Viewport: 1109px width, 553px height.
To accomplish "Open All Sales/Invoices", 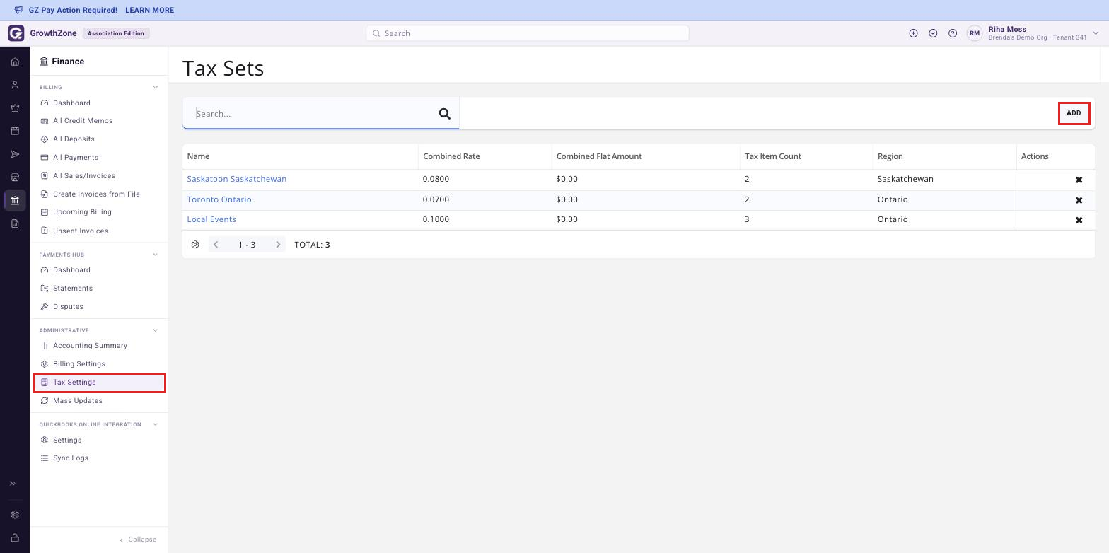I will coord(99,176).
